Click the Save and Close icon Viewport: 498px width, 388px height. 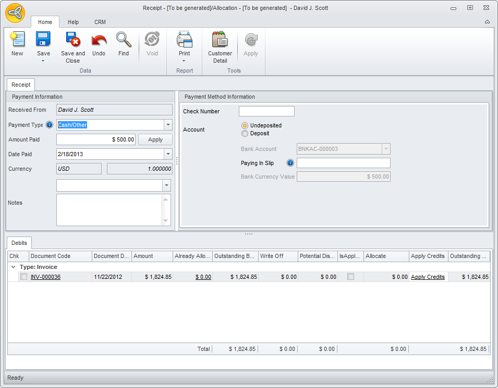(x=72, y=40)
